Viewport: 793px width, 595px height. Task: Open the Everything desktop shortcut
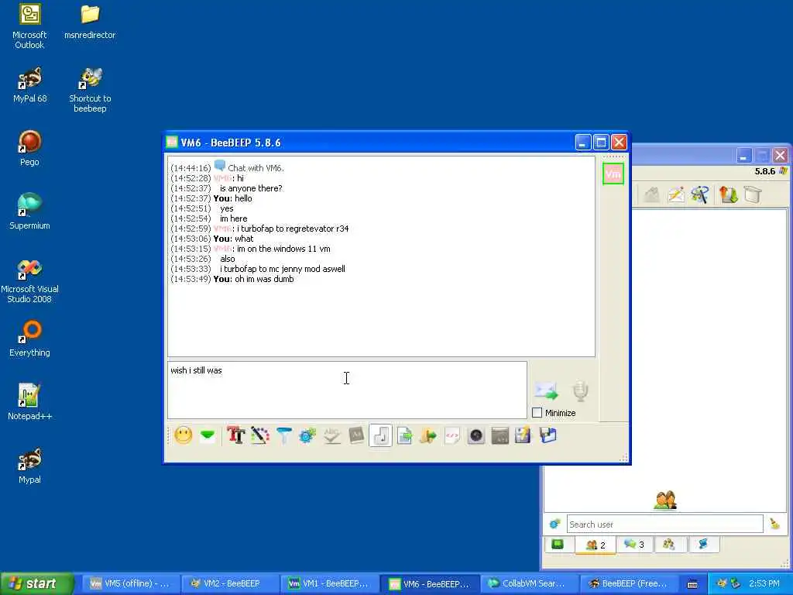point(29,339)
